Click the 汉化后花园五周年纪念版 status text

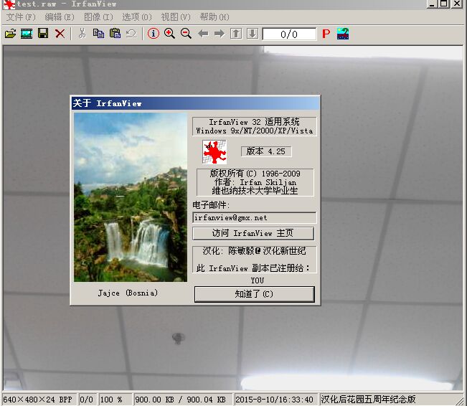[x=368, y=399]
